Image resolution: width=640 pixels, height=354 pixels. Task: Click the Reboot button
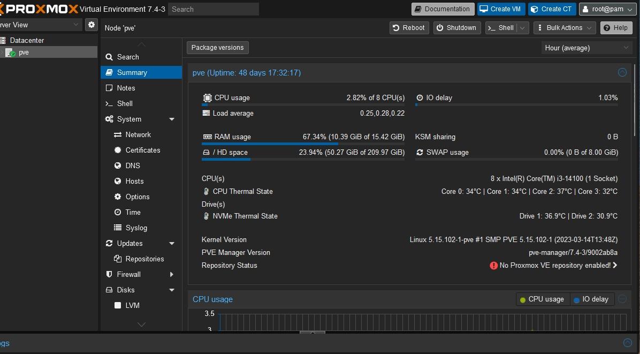(409, 28)
